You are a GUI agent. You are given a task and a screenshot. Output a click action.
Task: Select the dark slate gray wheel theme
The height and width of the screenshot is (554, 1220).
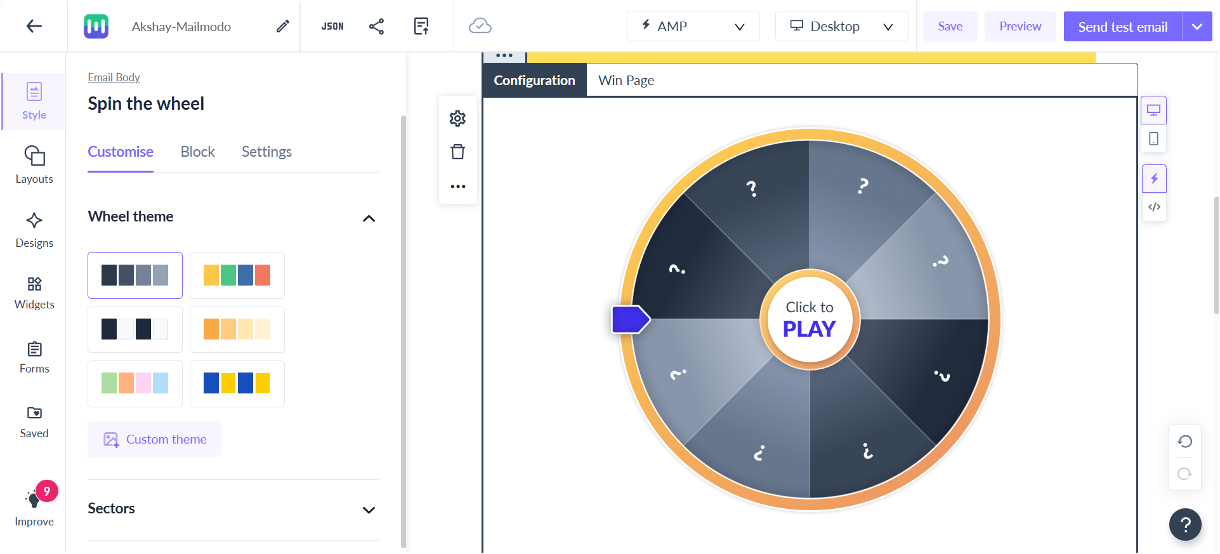[x=135, y=275]
